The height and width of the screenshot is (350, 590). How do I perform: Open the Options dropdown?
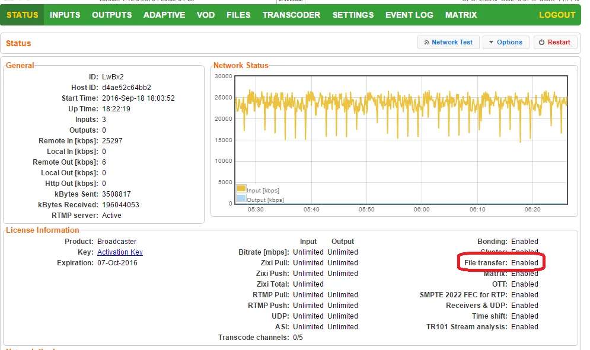(506, 42)
